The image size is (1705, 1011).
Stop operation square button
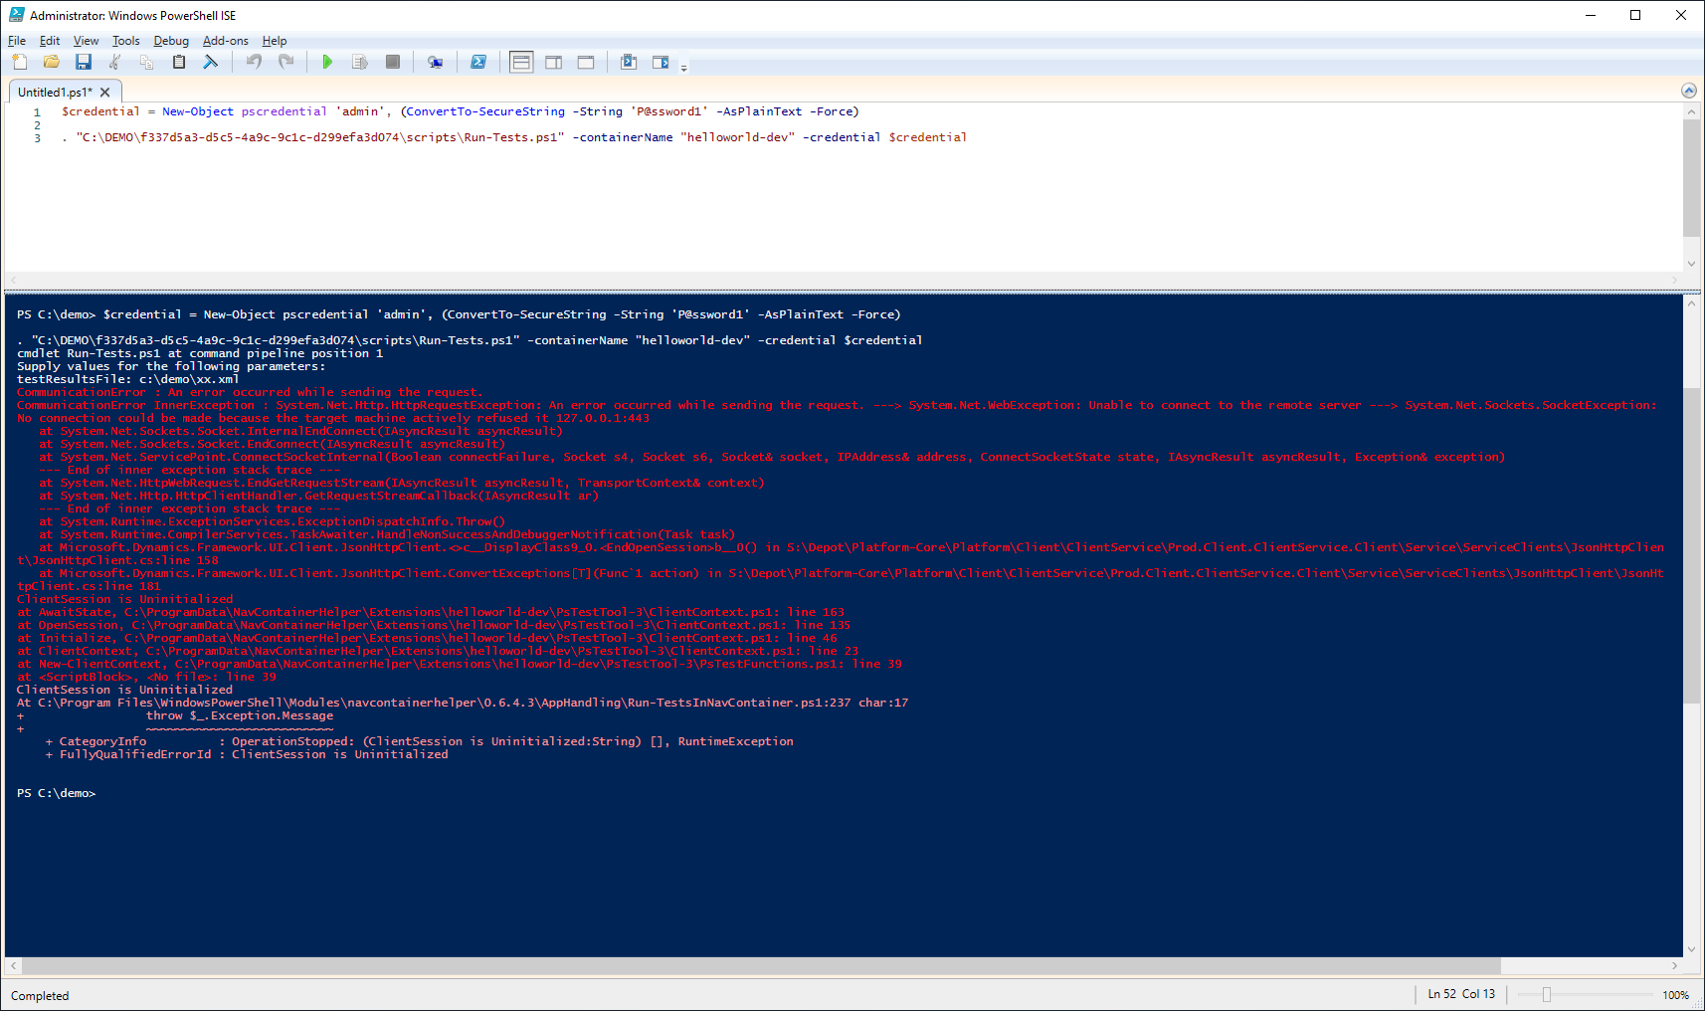point(393,62)
